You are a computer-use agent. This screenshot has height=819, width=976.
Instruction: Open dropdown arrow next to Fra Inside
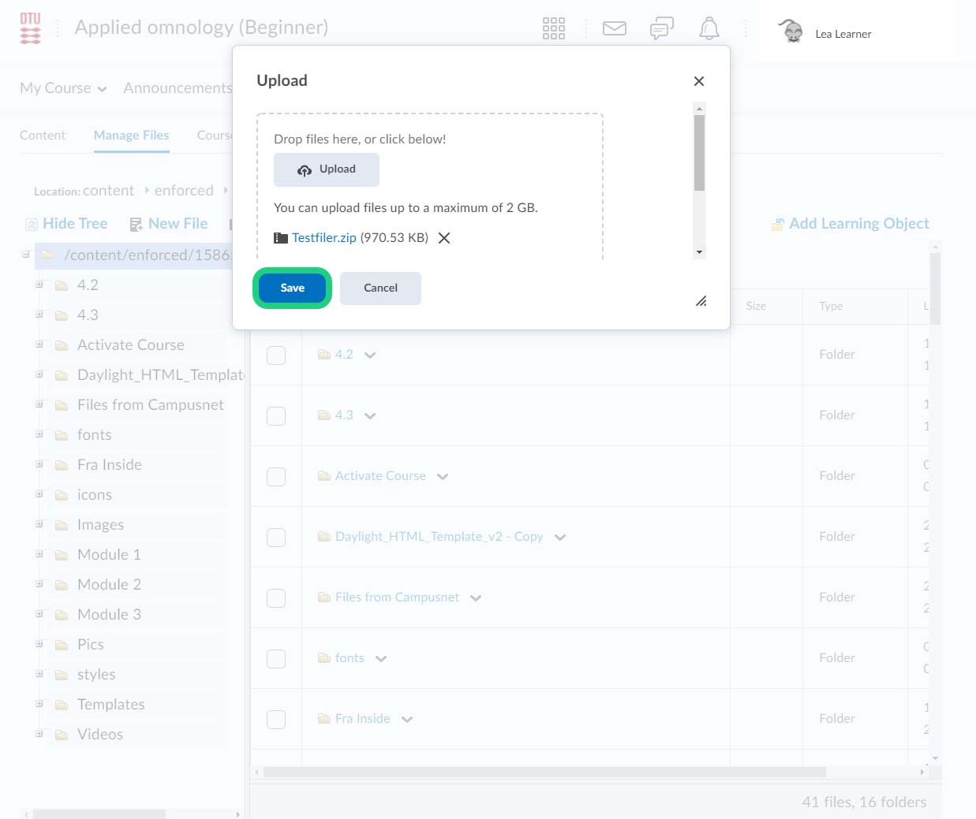[x=407, y=720]
